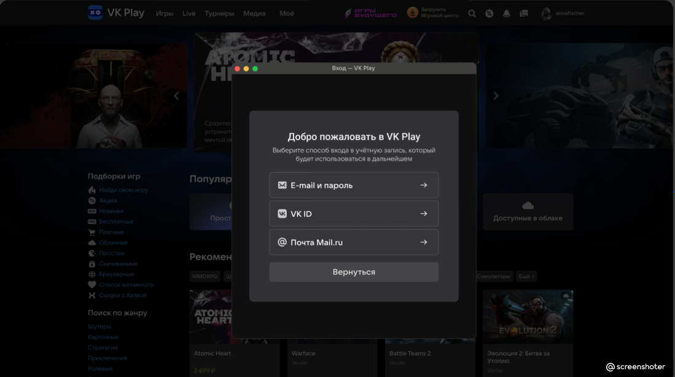Open the Бесплатные collection link
This screenshot has width=675, height=377.
[x=116, y=222]
